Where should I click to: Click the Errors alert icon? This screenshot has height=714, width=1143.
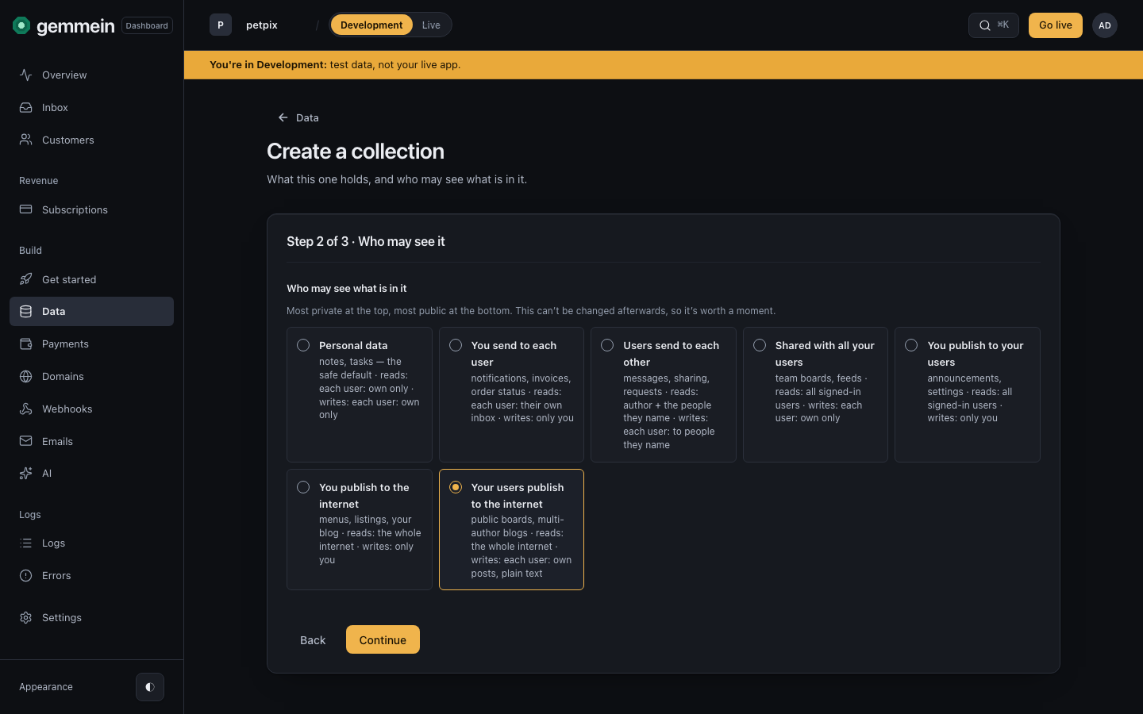26,576
